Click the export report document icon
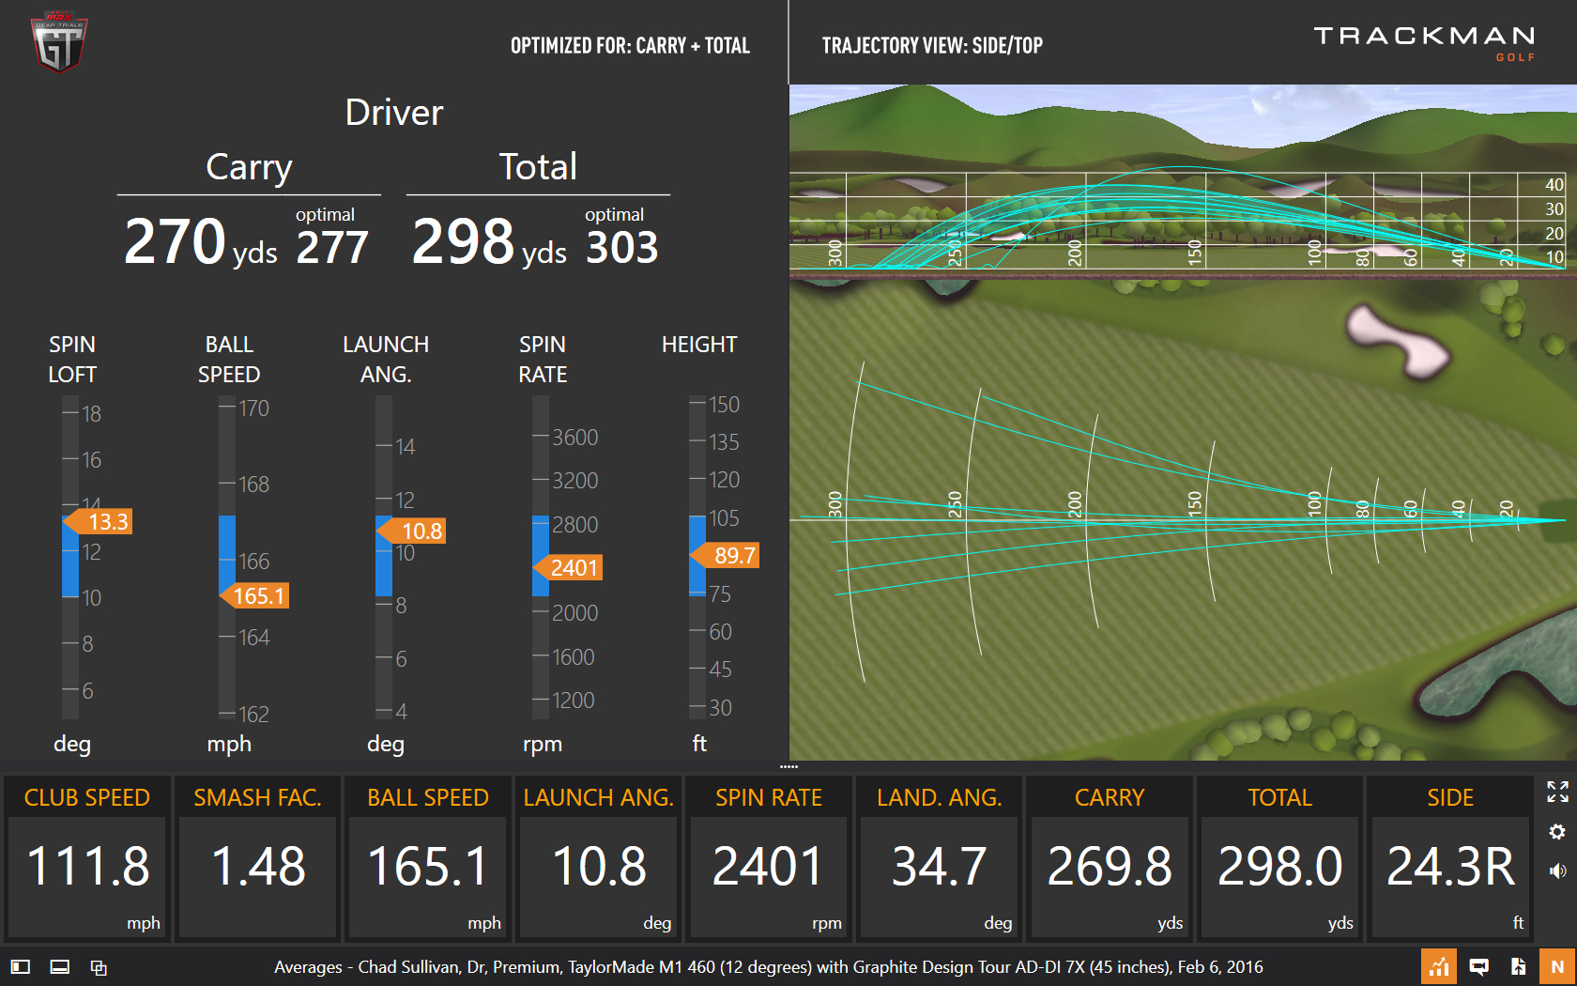The image size is (1577, 986). tap(1518, 966)
